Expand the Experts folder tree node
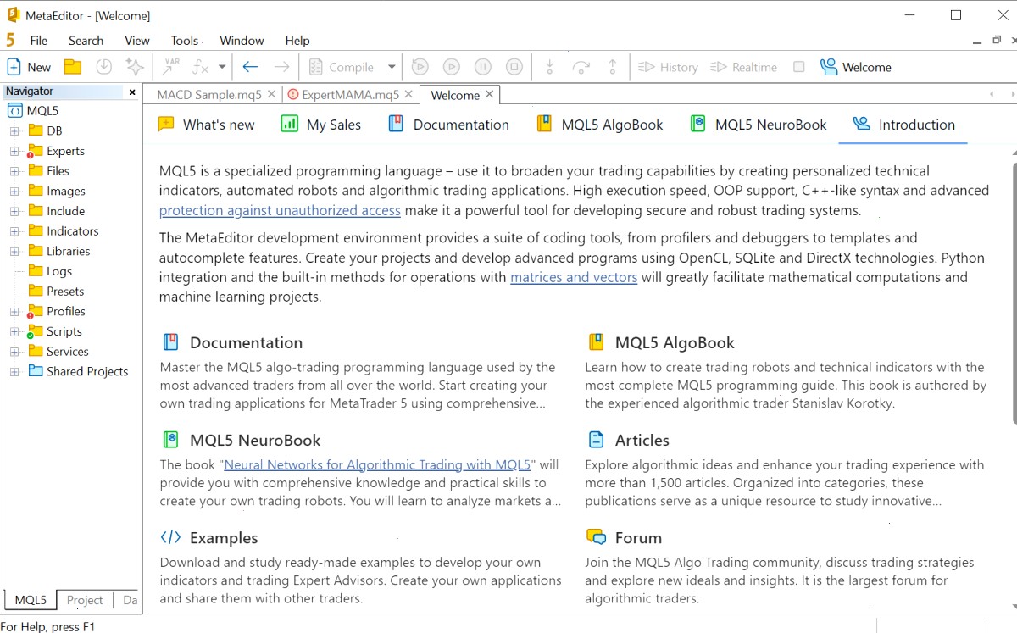The image size is (1017, 633). pos(14,151)
